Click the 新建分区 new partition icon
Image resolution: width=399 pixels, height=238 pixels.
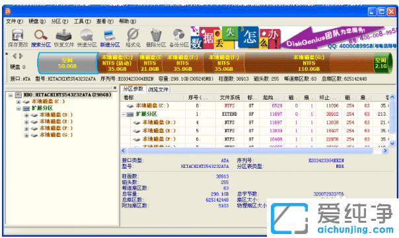pos(110,38)
